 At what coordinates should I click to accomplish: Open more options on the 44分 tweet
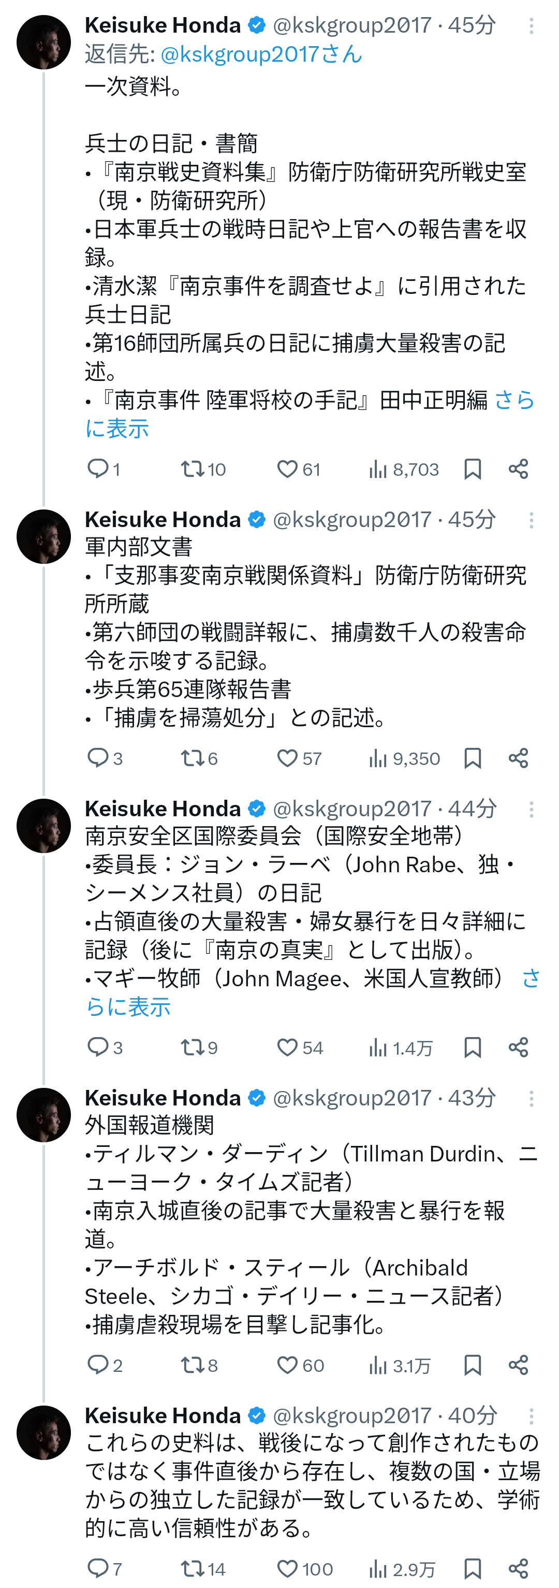531,810
